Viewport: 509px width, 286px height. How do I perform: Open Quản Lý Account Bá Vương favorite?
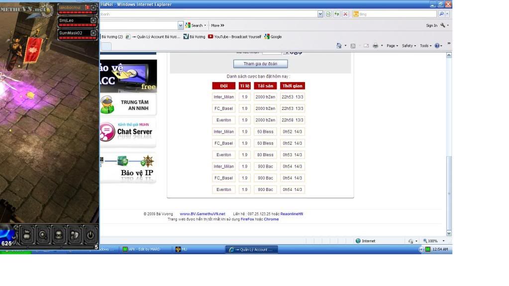point(153,37)
